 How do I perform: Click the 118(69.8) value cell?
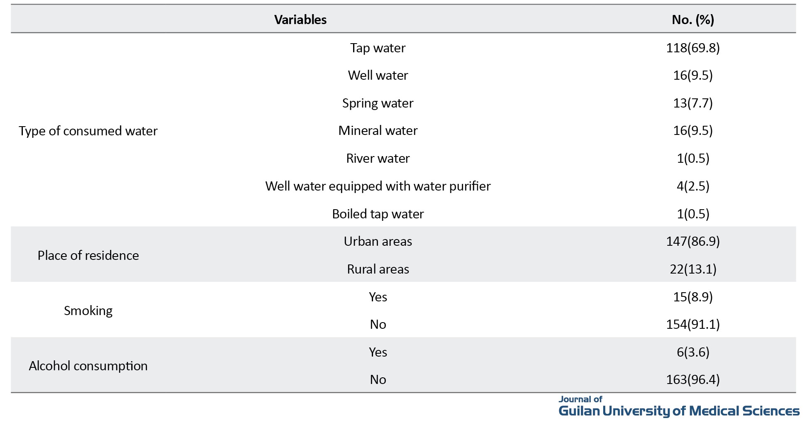tap(692, 48)
